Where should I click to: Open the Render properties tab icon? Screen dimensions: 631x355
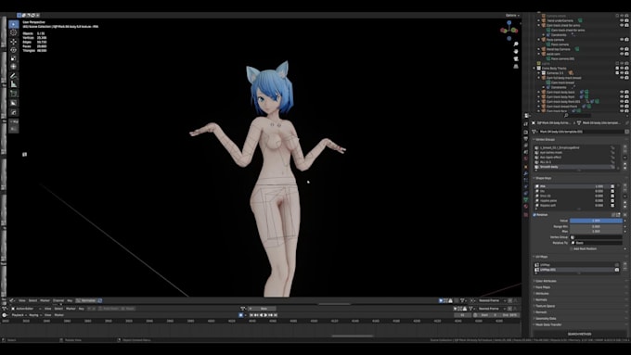click(526, 132)
